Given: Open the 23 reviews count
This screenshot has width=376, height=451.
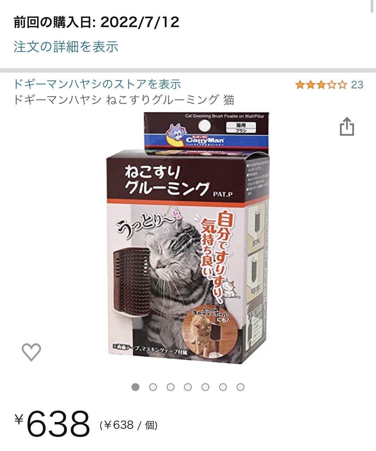Looking at the screenshot, I should coord(357,85).
